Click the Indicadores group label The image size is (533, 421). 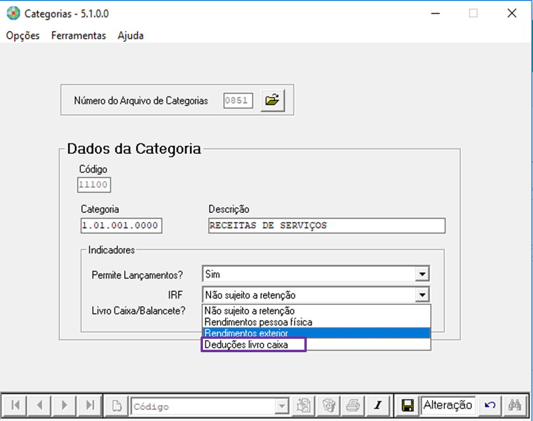111,250
